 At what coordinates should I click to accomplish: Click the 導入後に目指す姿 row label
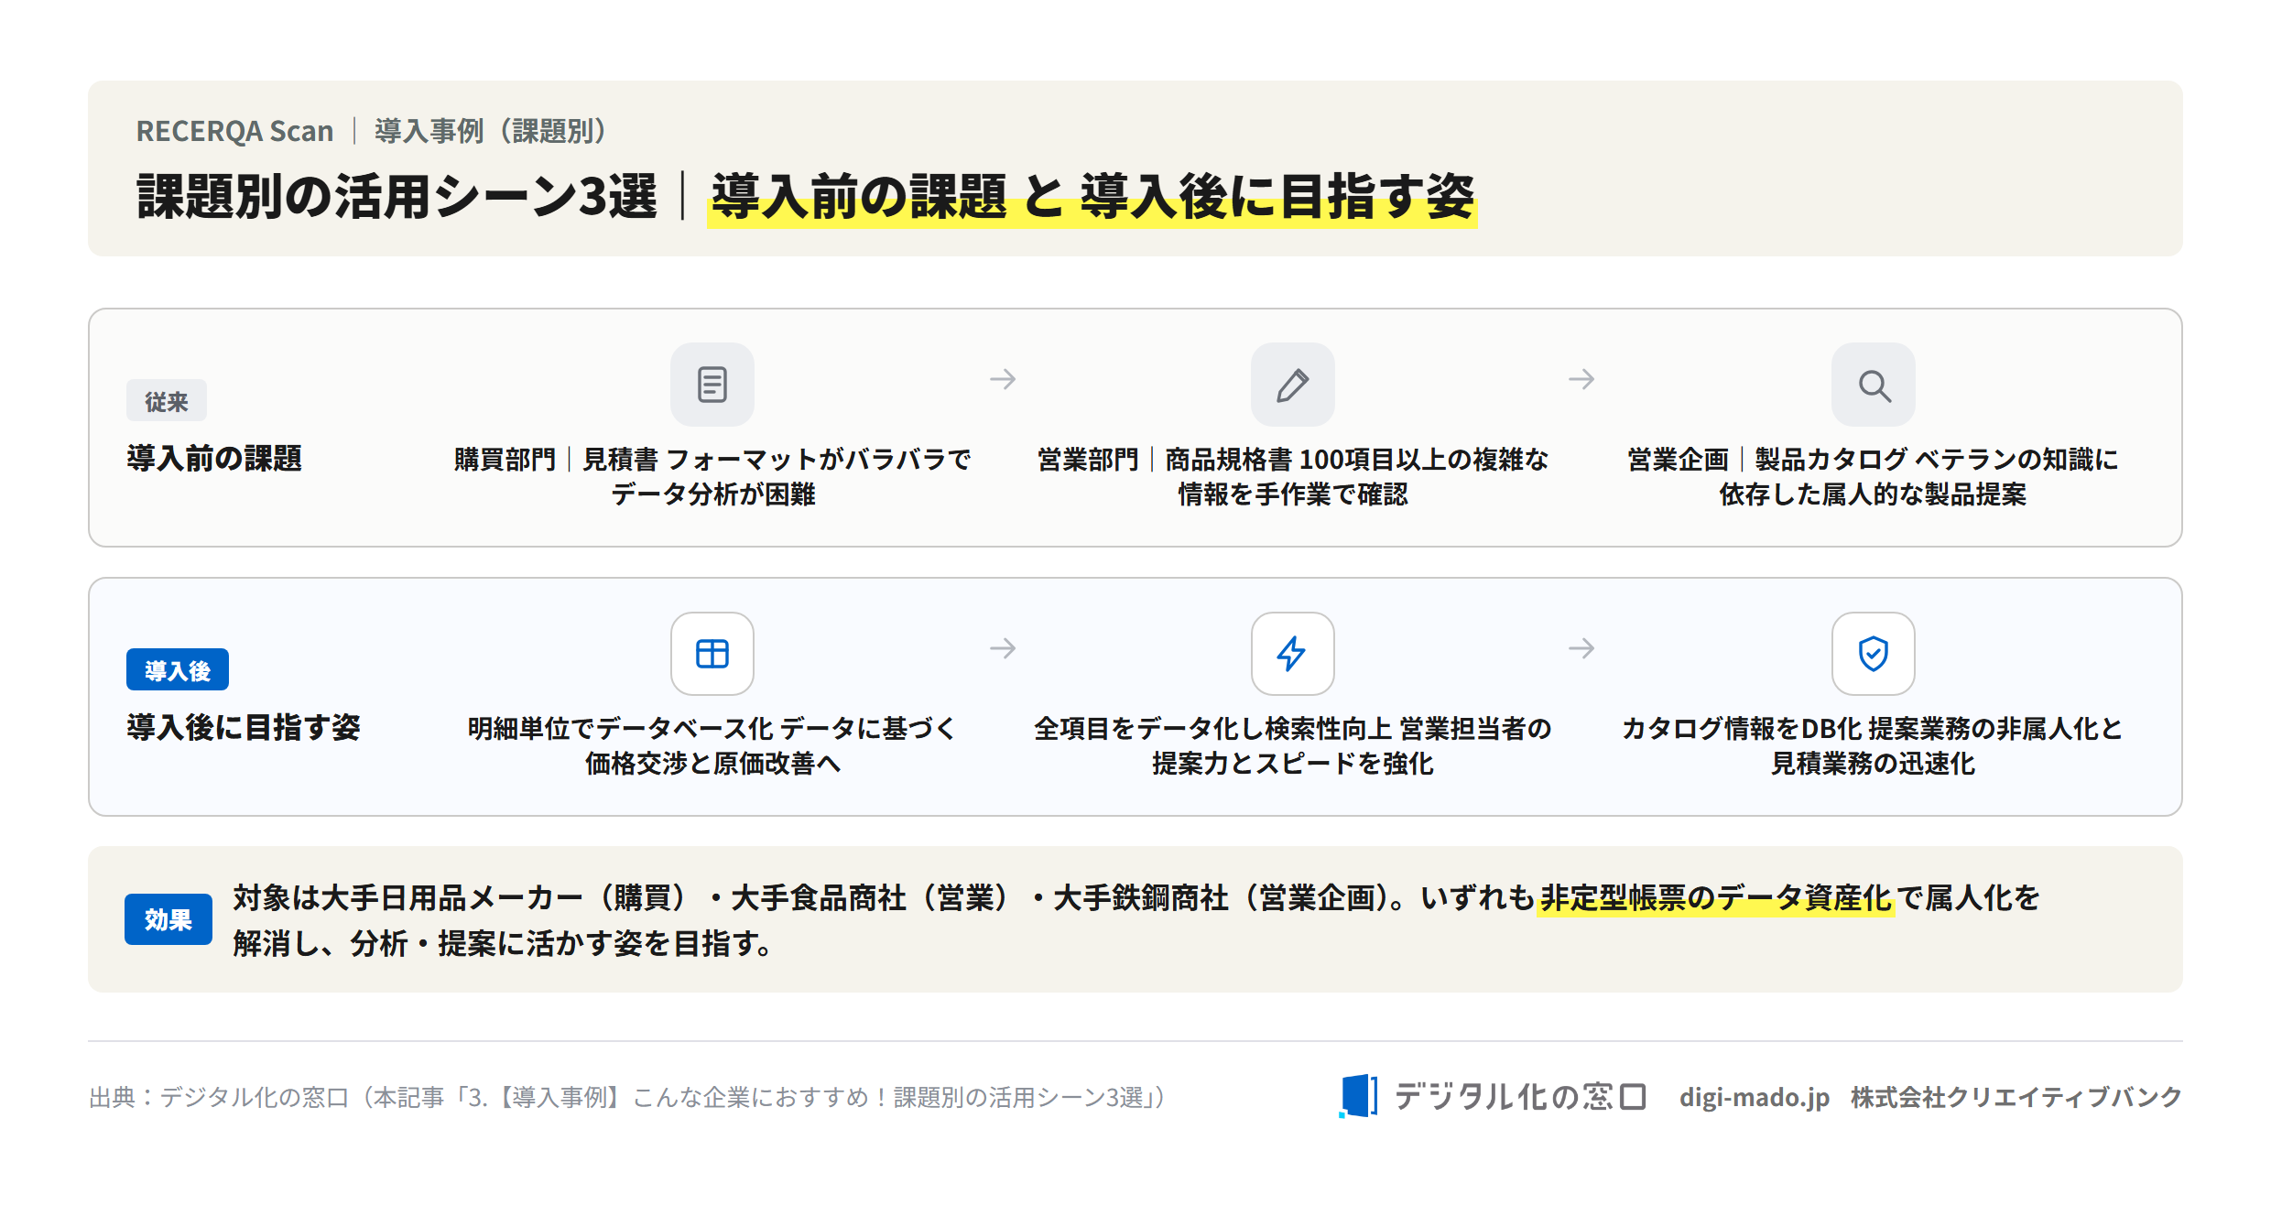[x=244, y=727]
